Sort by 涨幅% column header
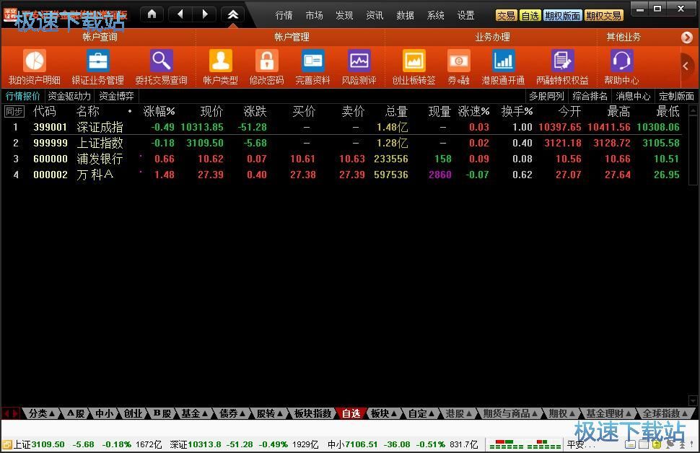The height and width of the screenshot is (453, 700). (x=159, y=111)
